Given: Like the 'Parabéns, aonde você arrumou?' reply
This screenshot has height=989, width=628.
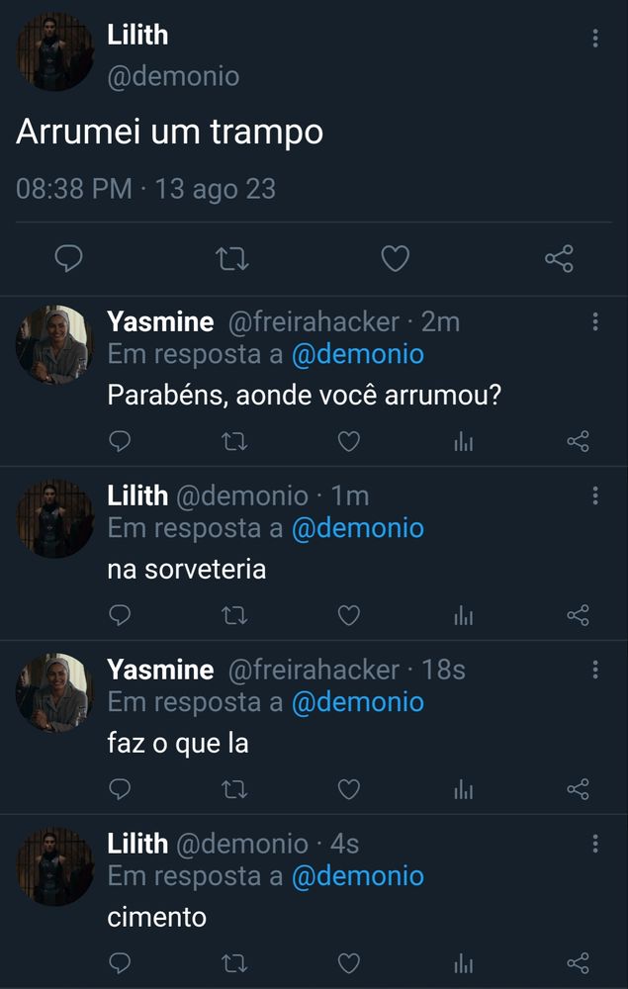Looking at the screenshot, I should tap(348, 442).
